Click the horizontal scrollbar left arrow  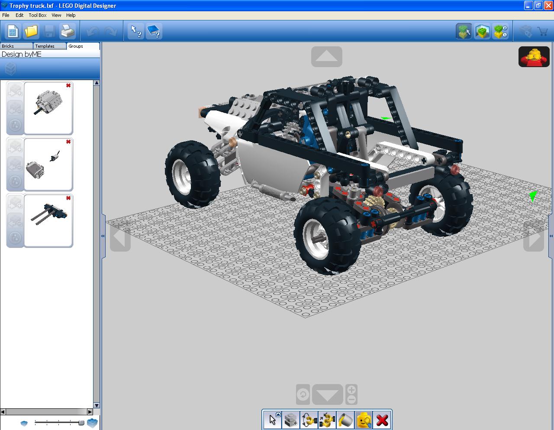tap(3, 412)
